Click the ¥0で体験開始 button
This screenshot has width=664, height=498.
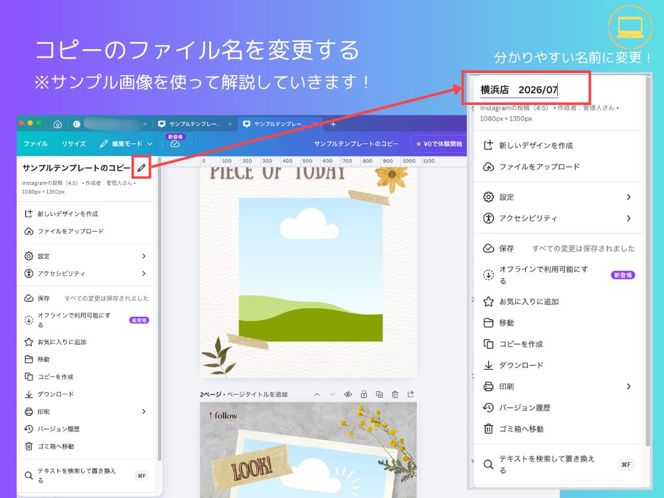[x=438, y=144]
